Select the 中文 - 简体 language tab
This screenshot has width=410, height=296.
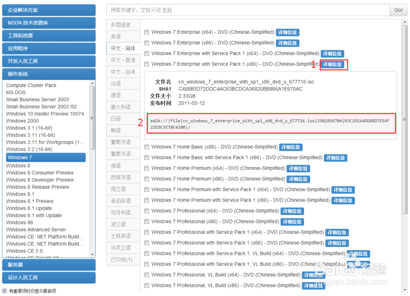point(123,49)
